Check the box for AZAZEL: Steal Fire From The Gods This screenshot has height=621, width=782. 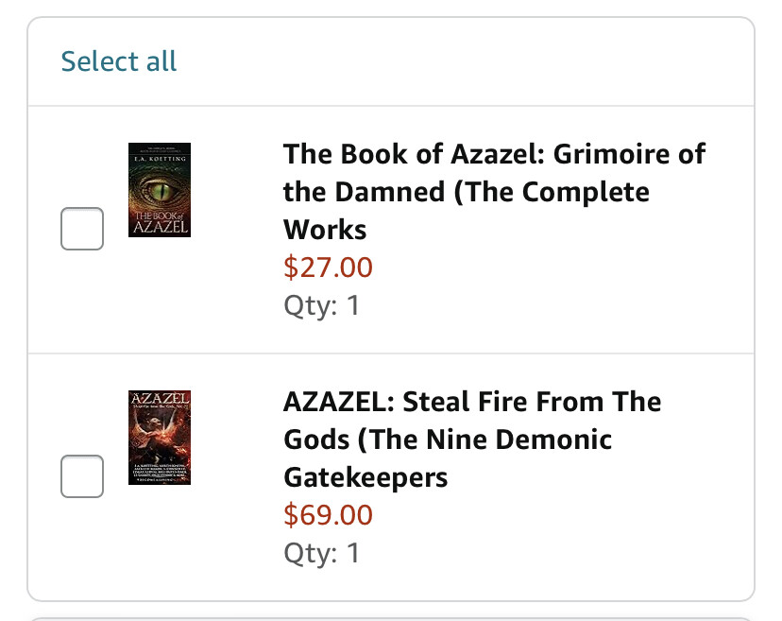tap(82, 476)
